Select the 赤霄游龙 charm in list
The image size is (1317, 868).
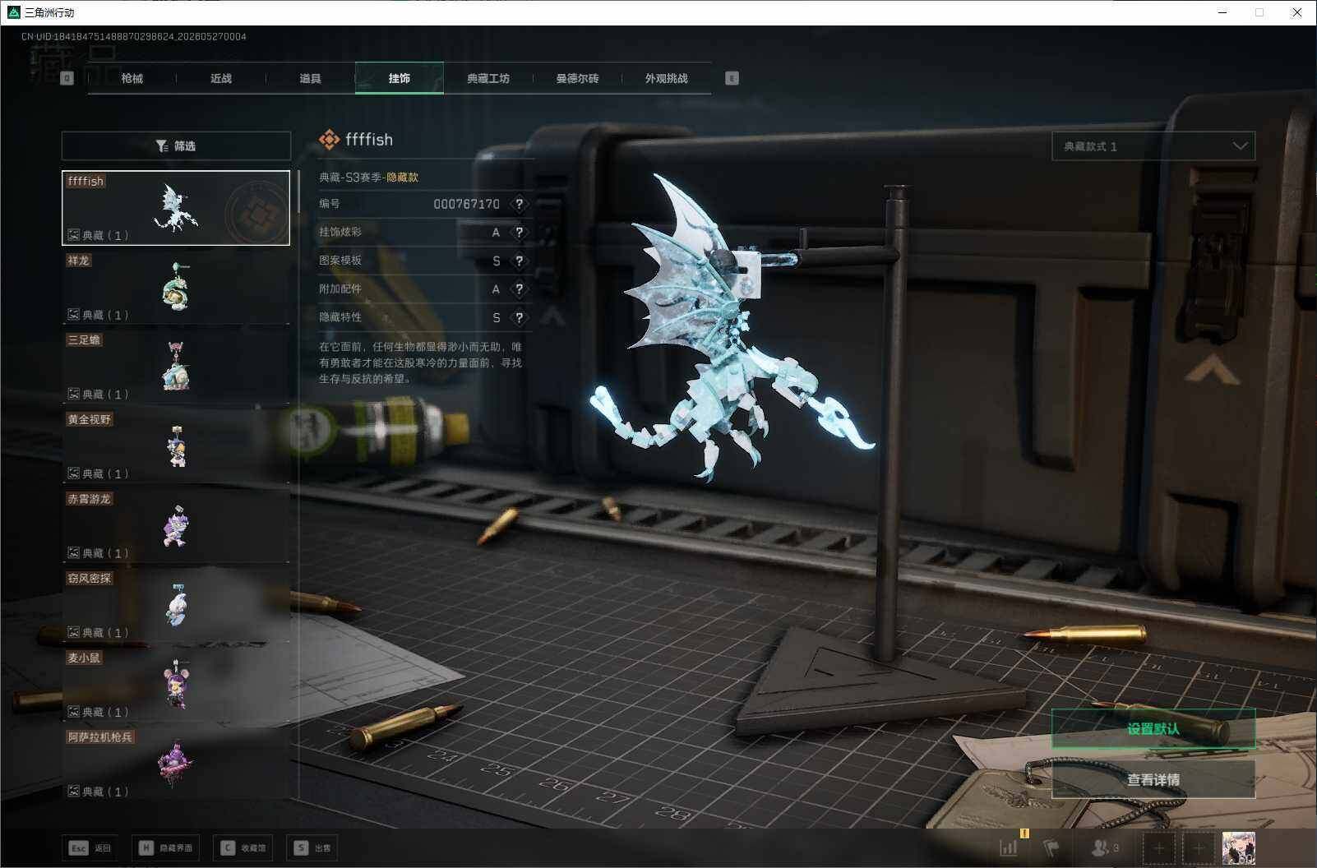pyautogui.click(x=176, y=525)
